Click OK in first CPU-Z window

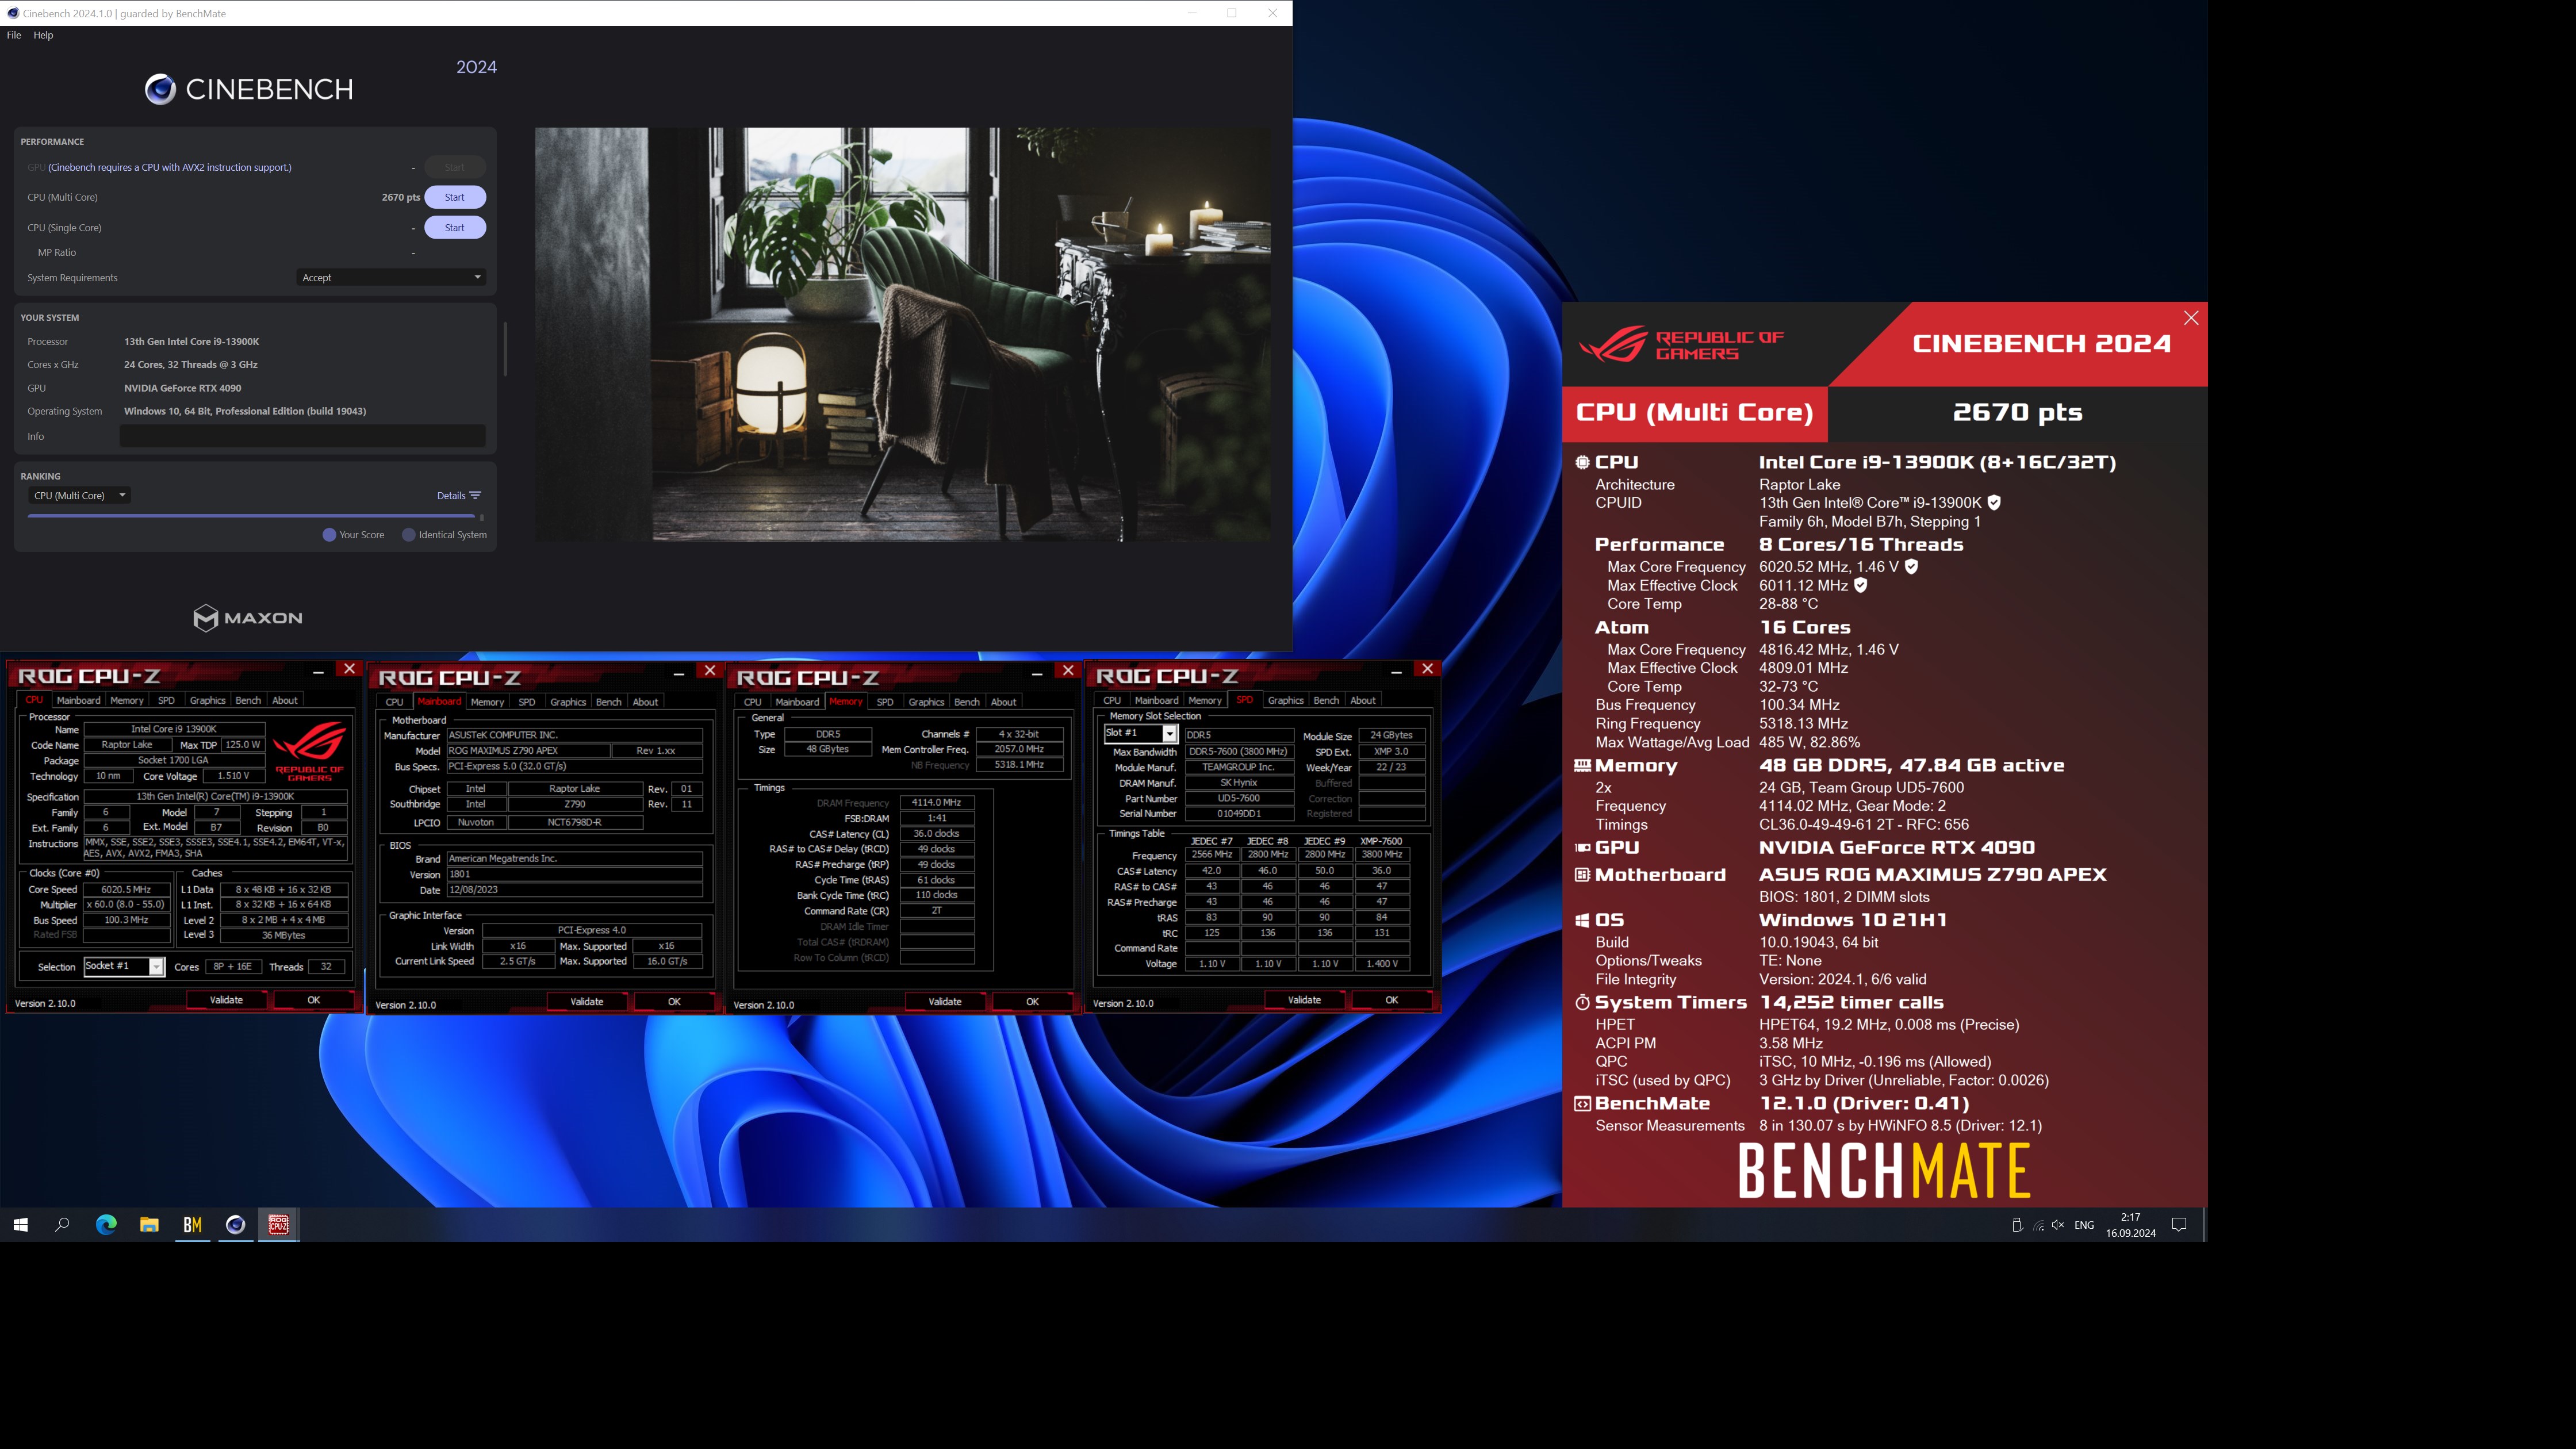(314, 1000)
